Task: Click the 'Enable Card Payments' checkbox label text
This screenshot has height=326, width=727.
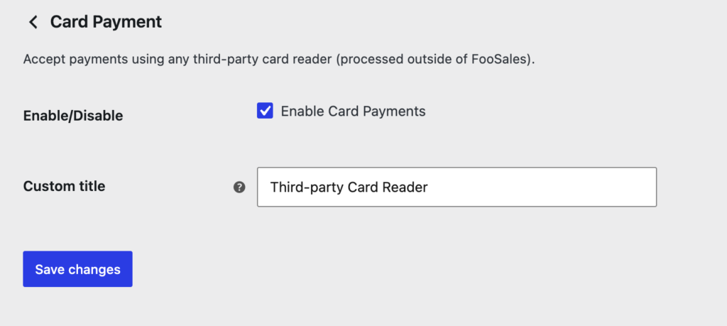Action: coord(353,112)
